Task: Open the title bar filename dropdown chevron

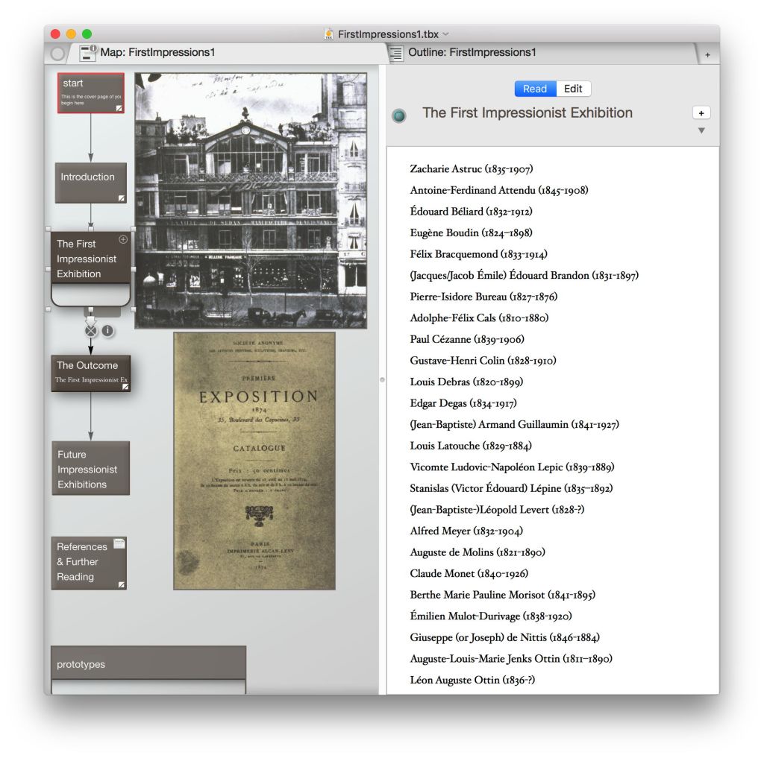Action: point(446,34)
